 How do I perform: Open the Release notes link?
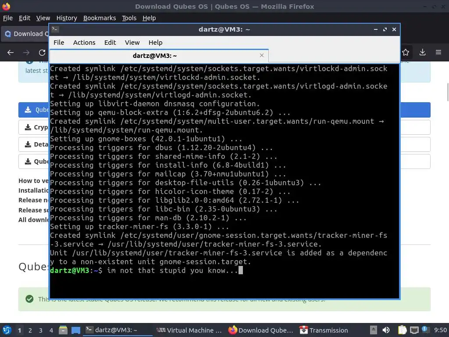pyautogui.click(x=33, y=200)
